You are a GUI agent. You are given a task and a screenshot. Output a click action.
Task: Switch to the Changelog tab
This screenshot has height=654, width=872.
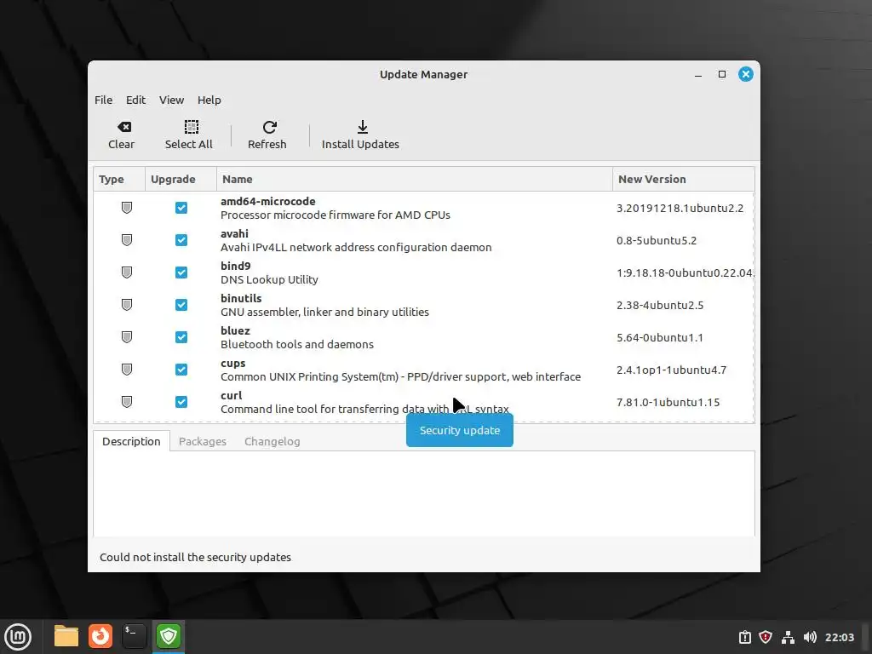pos(272,442)
